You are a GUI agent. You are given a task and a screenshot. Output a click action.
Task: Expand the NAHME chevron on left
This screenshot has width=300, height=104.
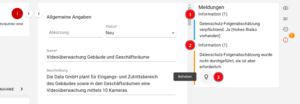coord(22,89)
